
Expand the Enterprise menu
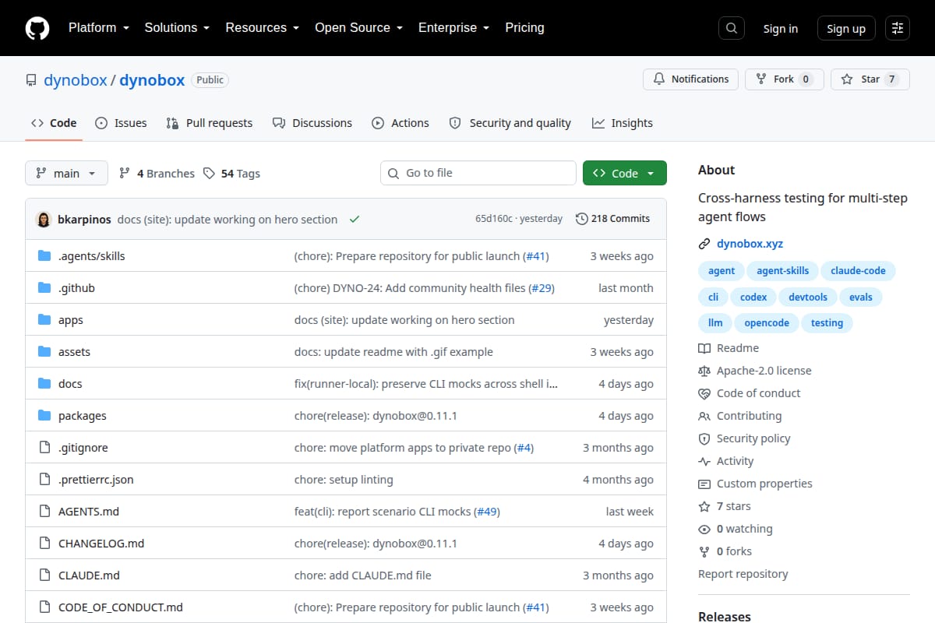tap(453, 27)
